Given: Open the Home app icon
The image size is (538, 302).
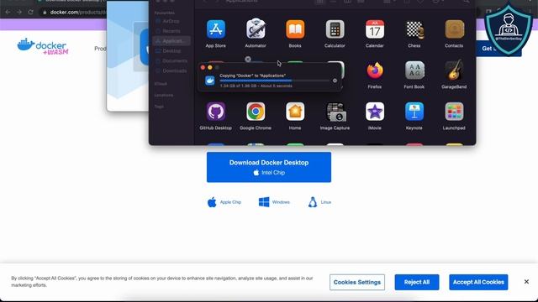Looking at the screenshot, I should pyautogui.click(x=295, y=112).
